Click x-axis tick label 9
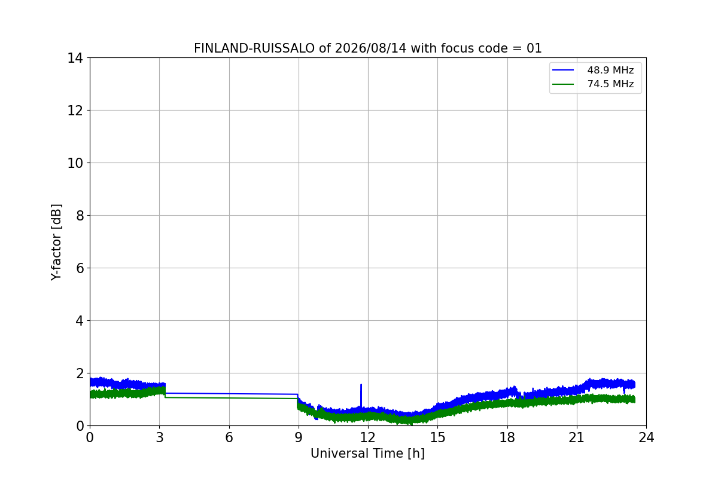Screen dimensions: 718x478 tap(299, 437)
